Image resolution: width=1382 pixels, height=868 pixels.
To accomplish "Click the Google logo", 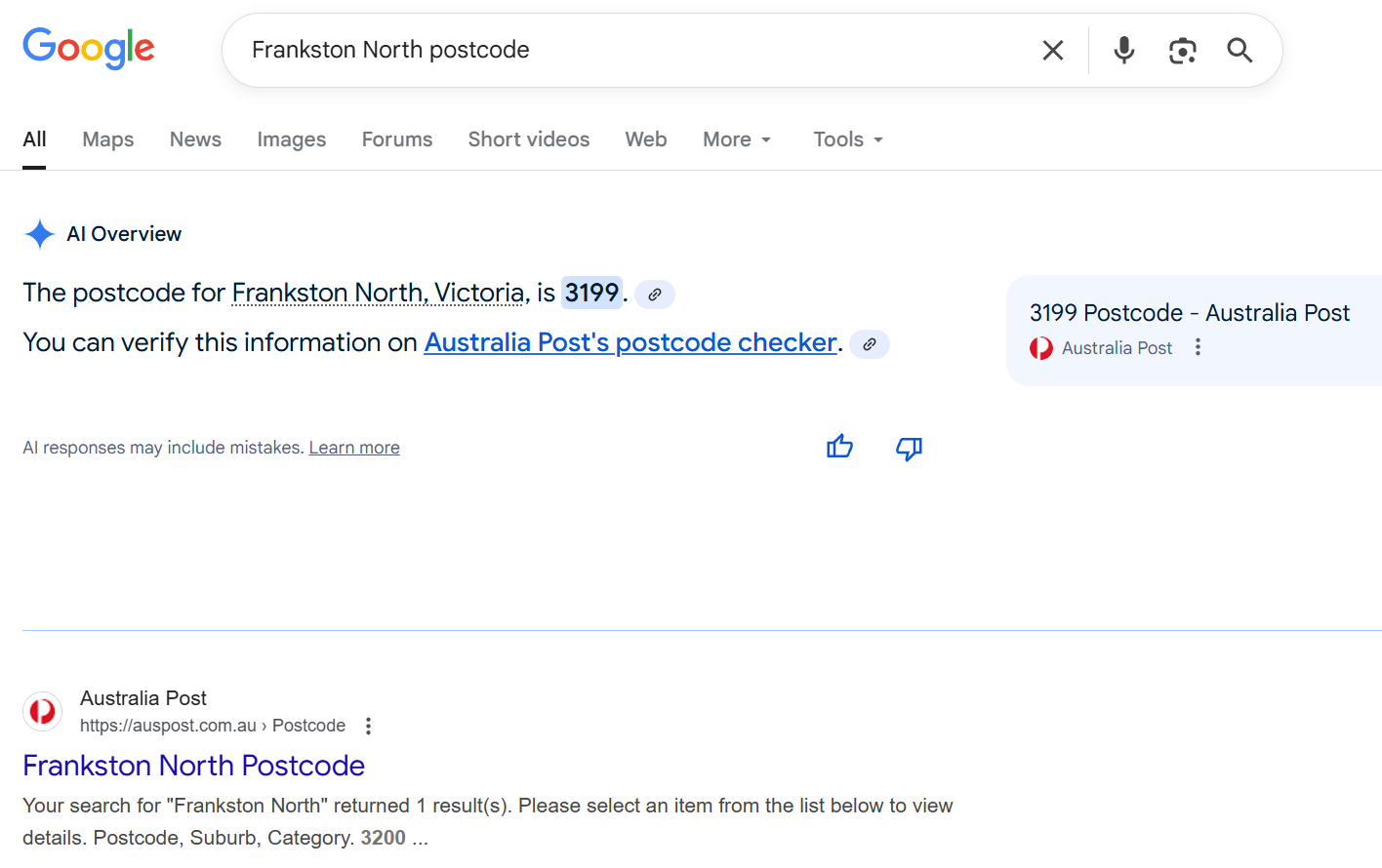I will [89, 48].
